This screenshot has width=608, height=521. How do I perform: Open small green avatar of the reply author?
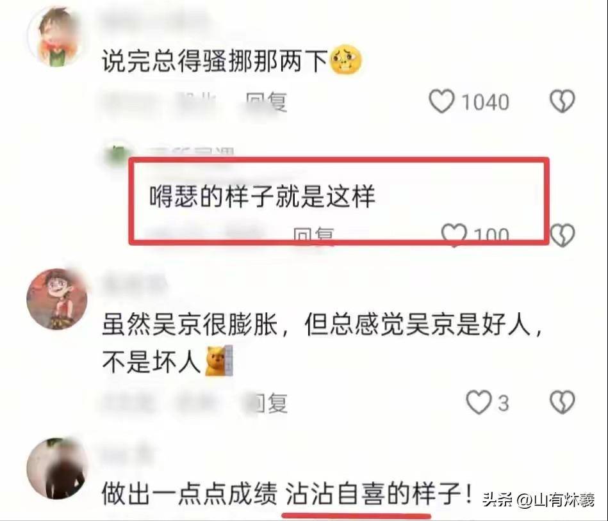click(x=117, y=155)
